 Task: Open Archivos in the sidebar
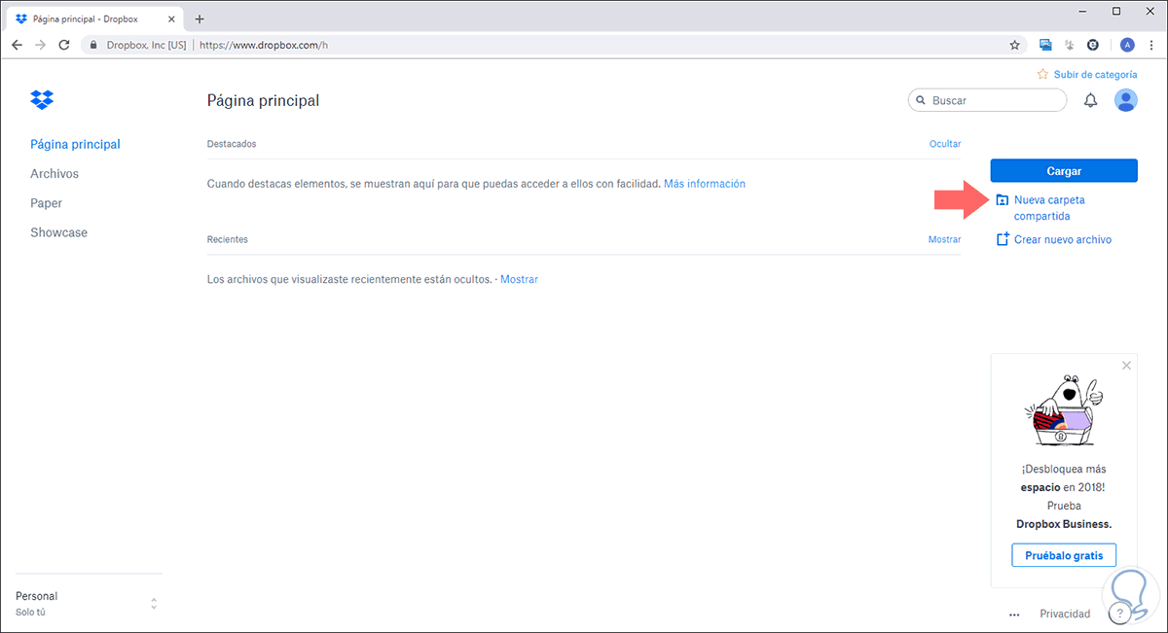(x=55, y=173)
